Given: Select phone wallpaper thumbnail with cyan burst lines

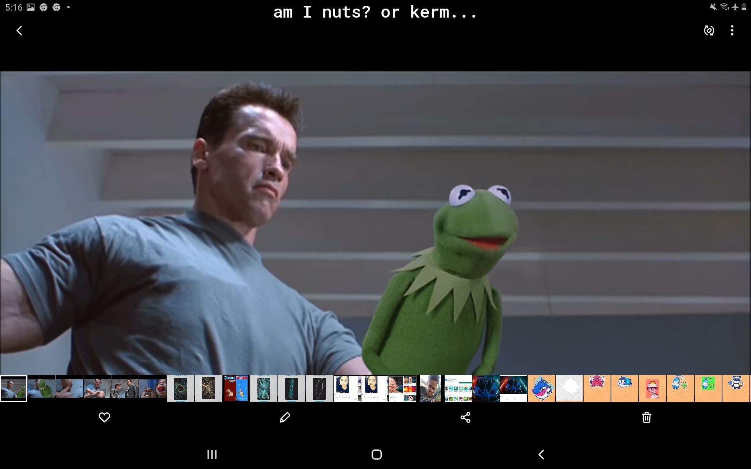Looking at the screenshot, I should point(264,388).
